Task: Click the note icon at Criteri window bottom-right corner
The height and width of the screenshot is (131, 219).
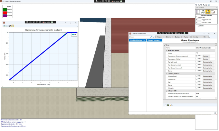Action: 215,113
